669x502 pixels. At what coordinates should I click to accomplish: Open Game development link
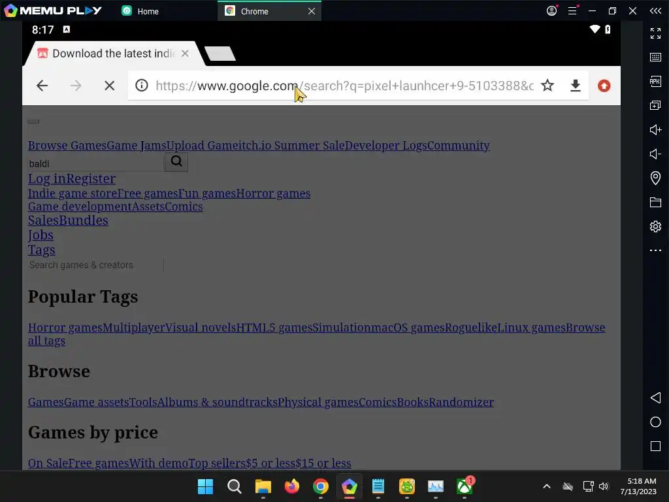coord(80,207)
